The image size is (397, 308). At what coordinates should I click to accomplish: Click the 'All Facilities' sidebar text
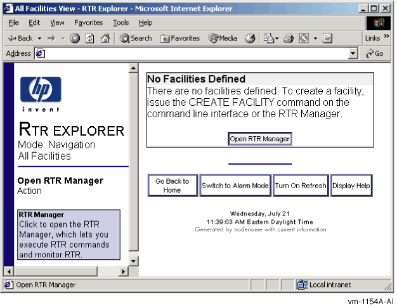[x=44, y=156]
